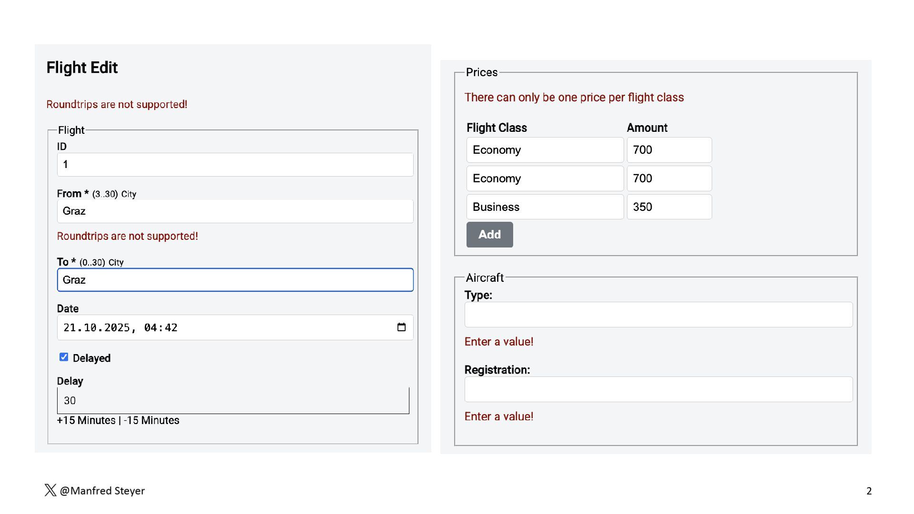Click the Delay field showing 30
Viewport: 914px width, 514px height.
pyautogui.click(x=233, y=401)
